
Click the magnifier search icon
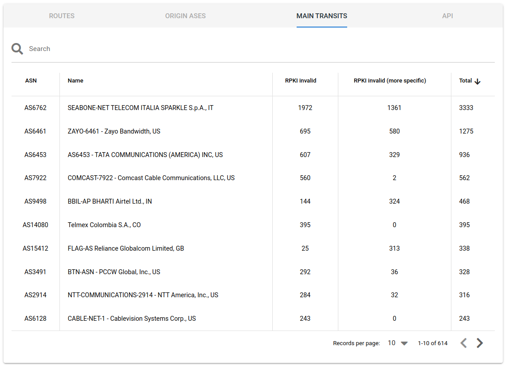click(17, 49)
